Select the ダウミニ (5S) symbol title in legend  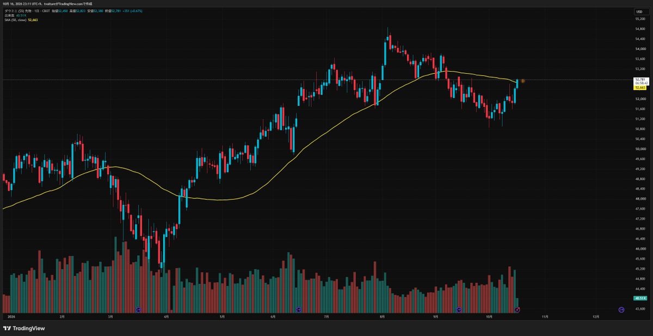(28, 11)
